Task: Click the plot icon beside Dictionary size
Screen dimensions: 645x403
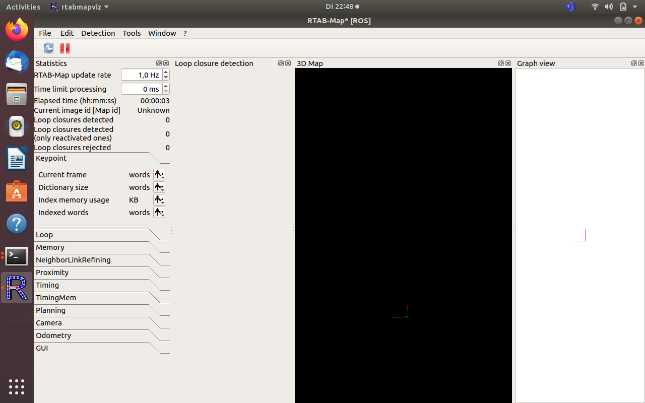Action: click(159, 187)
